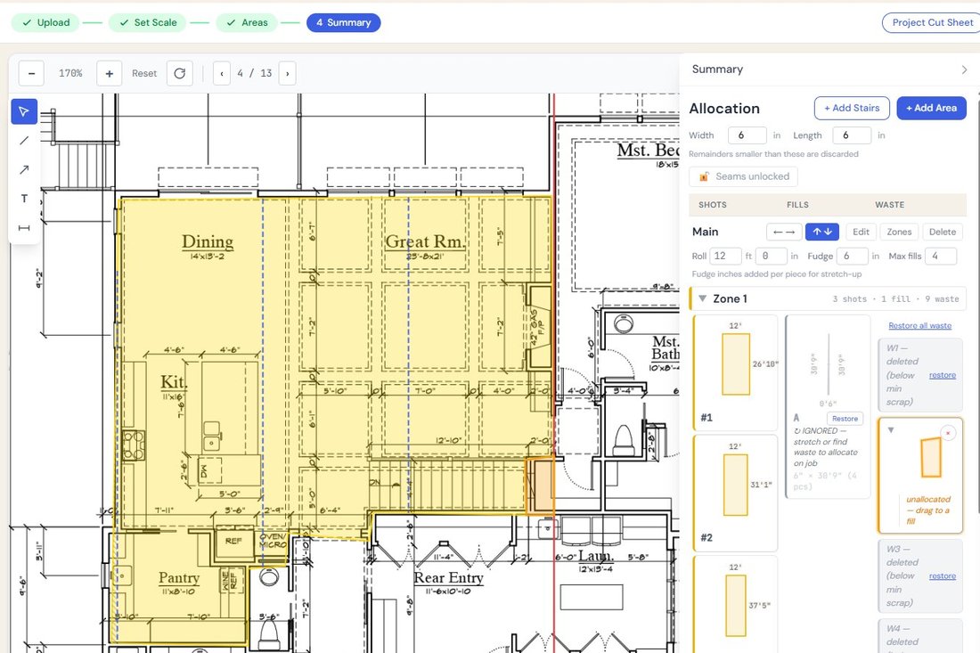This screenshot has width=980, height=653.
Task: Select the orange highlighted area on plan
Action: click(x=540, y=486)
